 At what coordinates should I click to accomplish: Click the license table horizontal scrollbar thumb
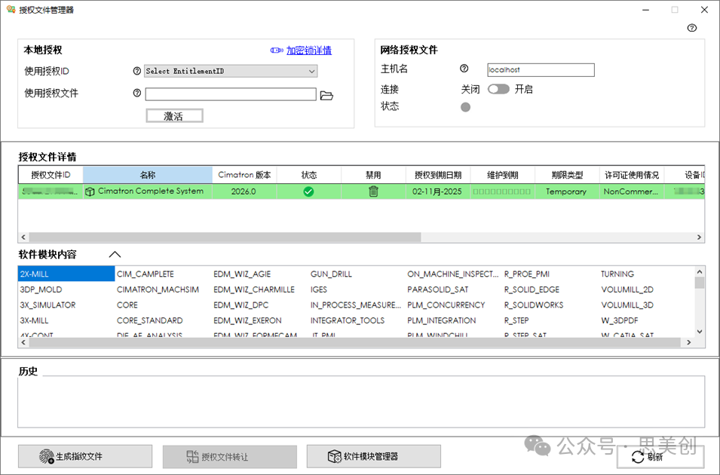(x=225, y=237)
